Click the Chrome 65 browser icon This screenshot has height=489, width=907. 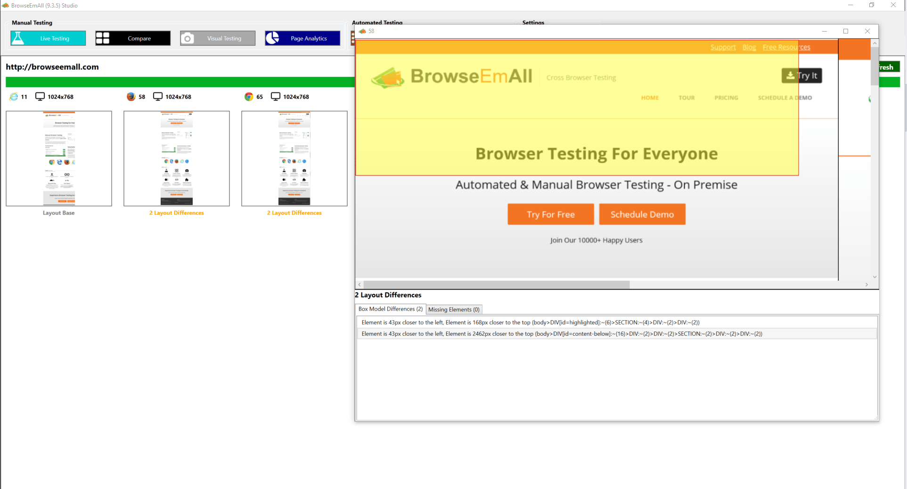pos(249,97)
